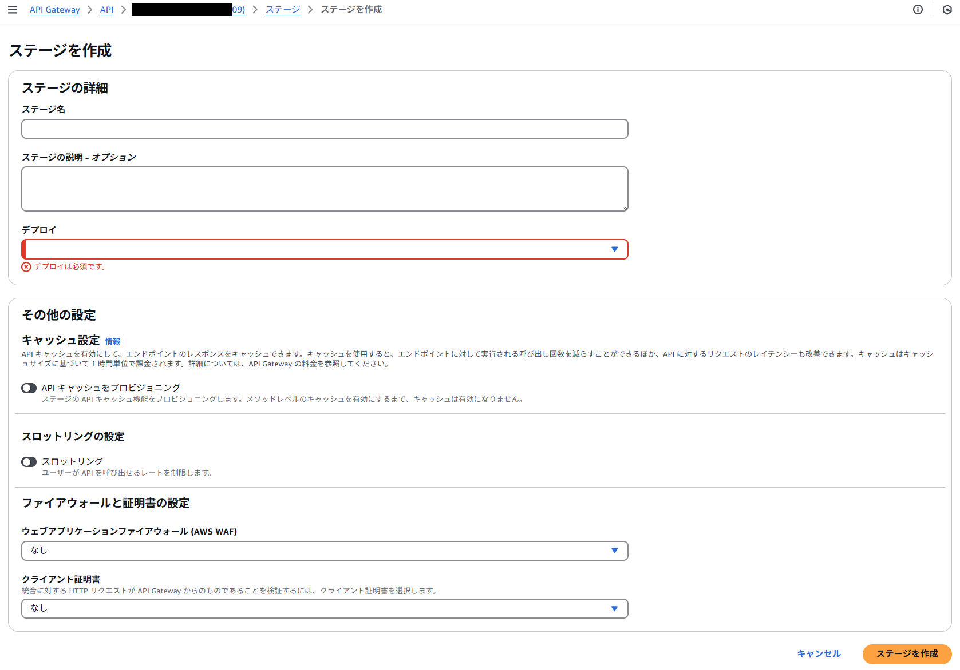Click the error icon next to デプロイは必須です

pos(26,266)
